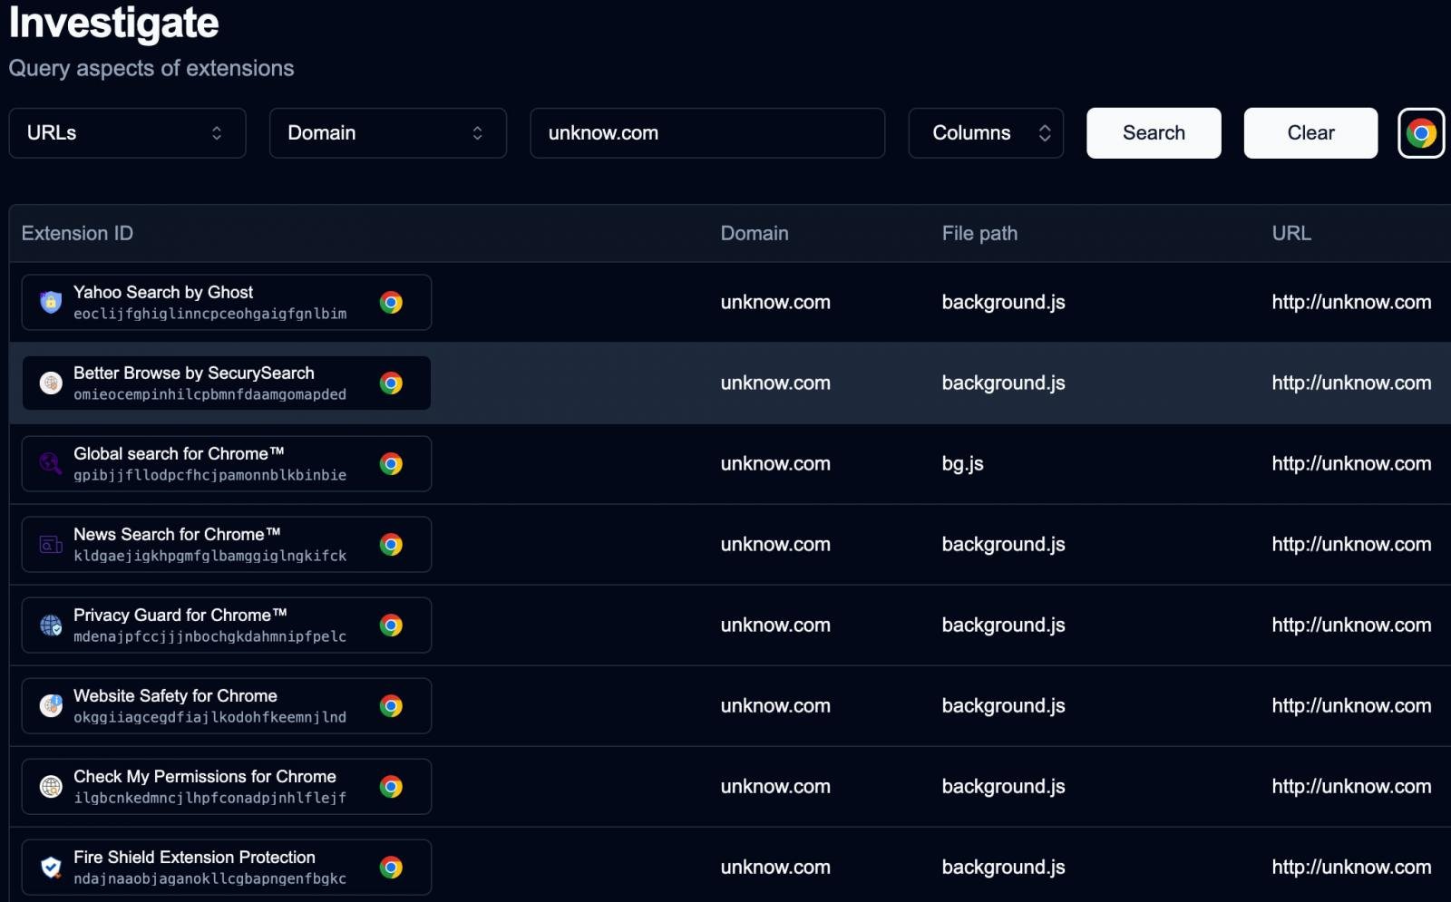Screen dimensions: 1451x902
Task: Click the Check My Permissions for Chrome globe icon
Action: [50, 786]
